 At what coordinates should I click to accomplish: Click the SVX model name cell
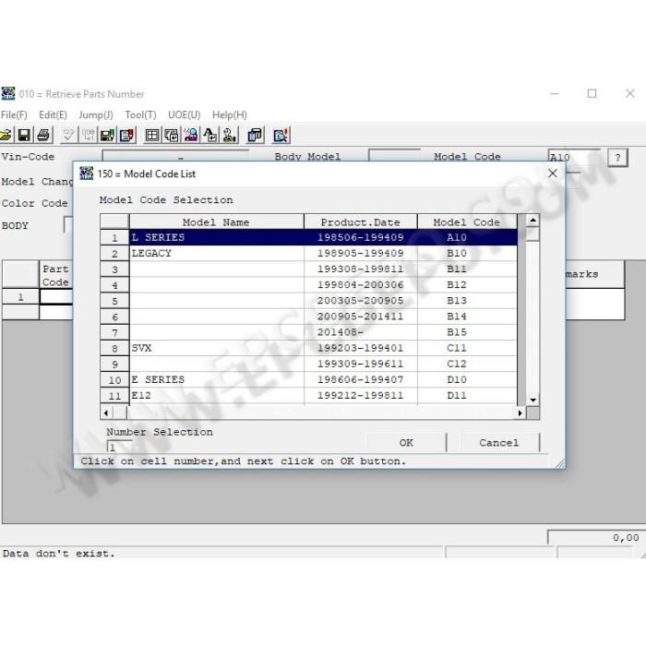point(217,348)
